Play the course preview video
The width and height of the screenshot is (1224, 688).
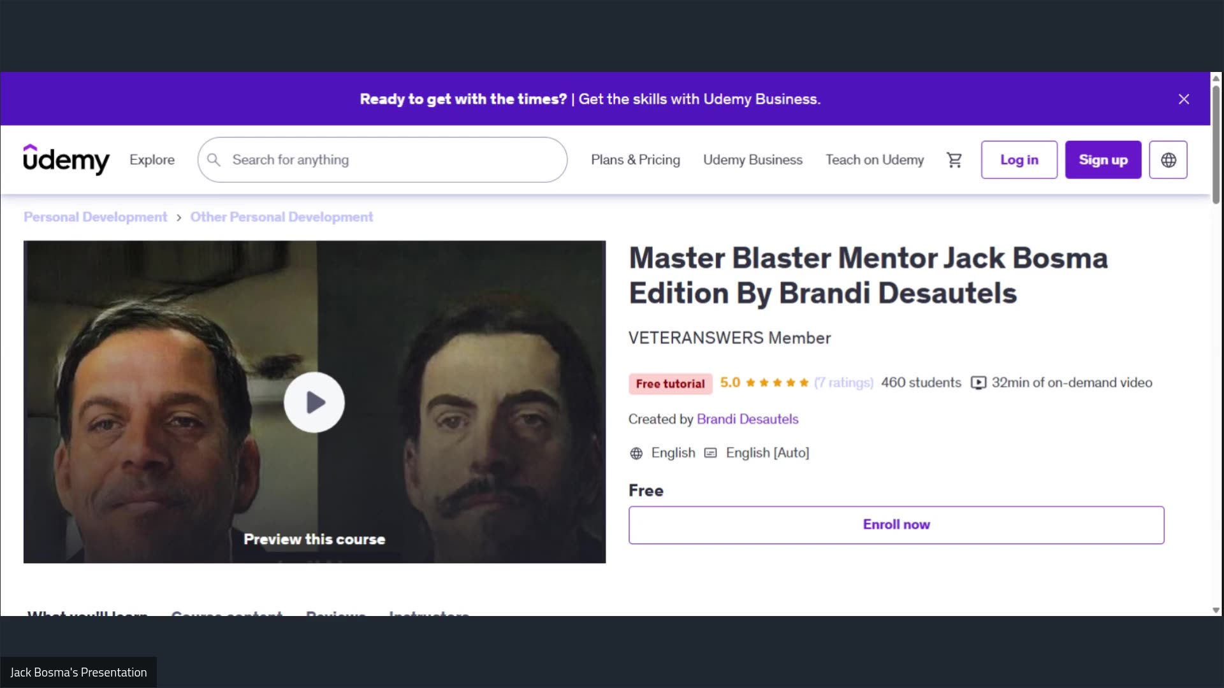point(314,402)
